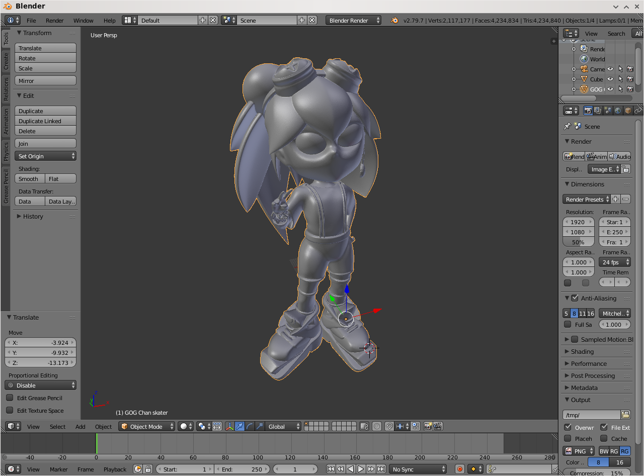Open the Window menu
Image resolution: width=644 pixels, height=476 pixels.
tap(83, 20)
